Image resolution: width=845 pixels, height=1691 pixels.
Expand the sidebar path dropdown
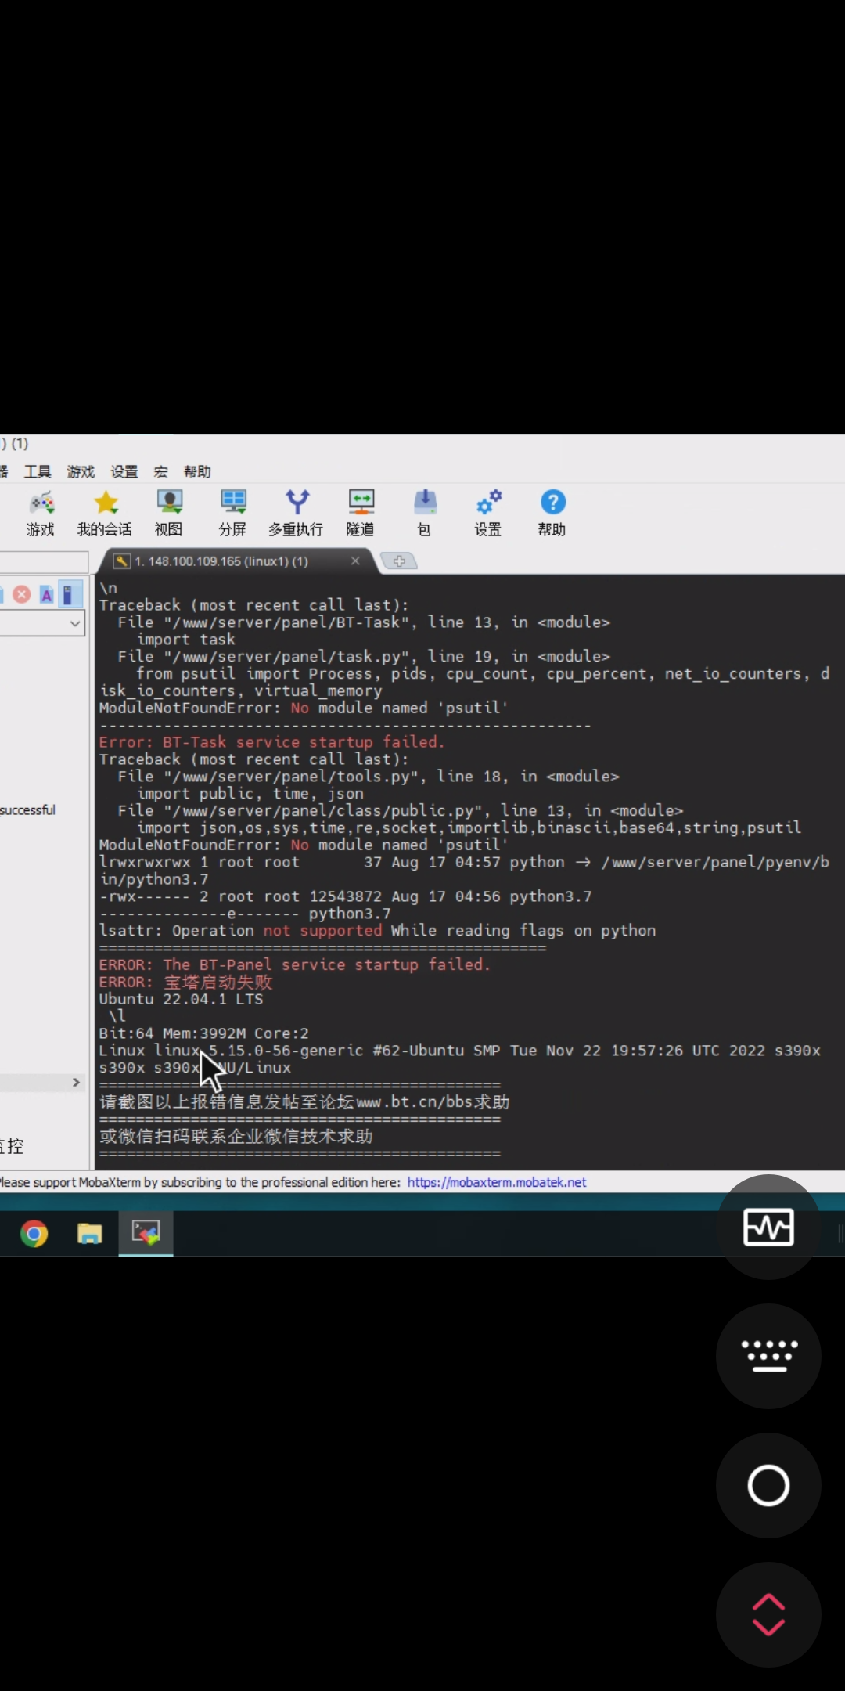(x=75, y=623)
